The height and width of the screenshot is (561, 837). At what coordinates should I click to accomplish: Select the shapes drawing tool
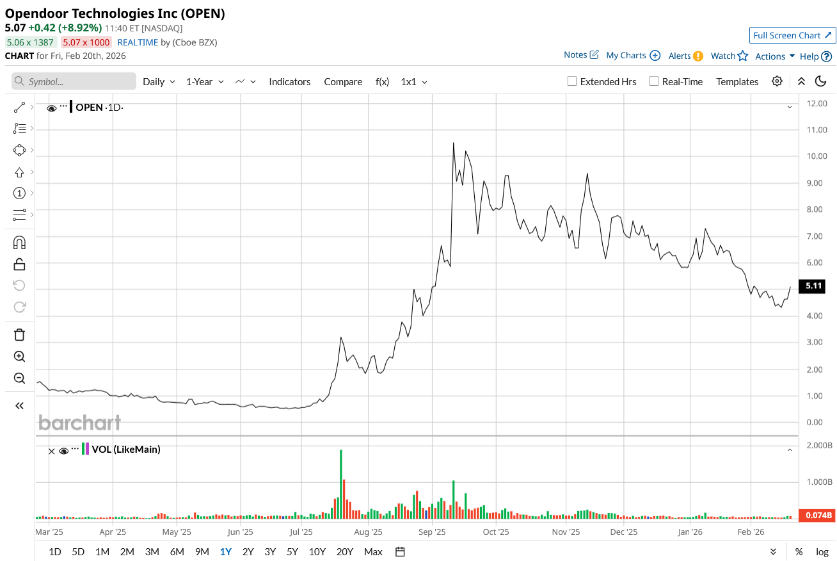19,150
